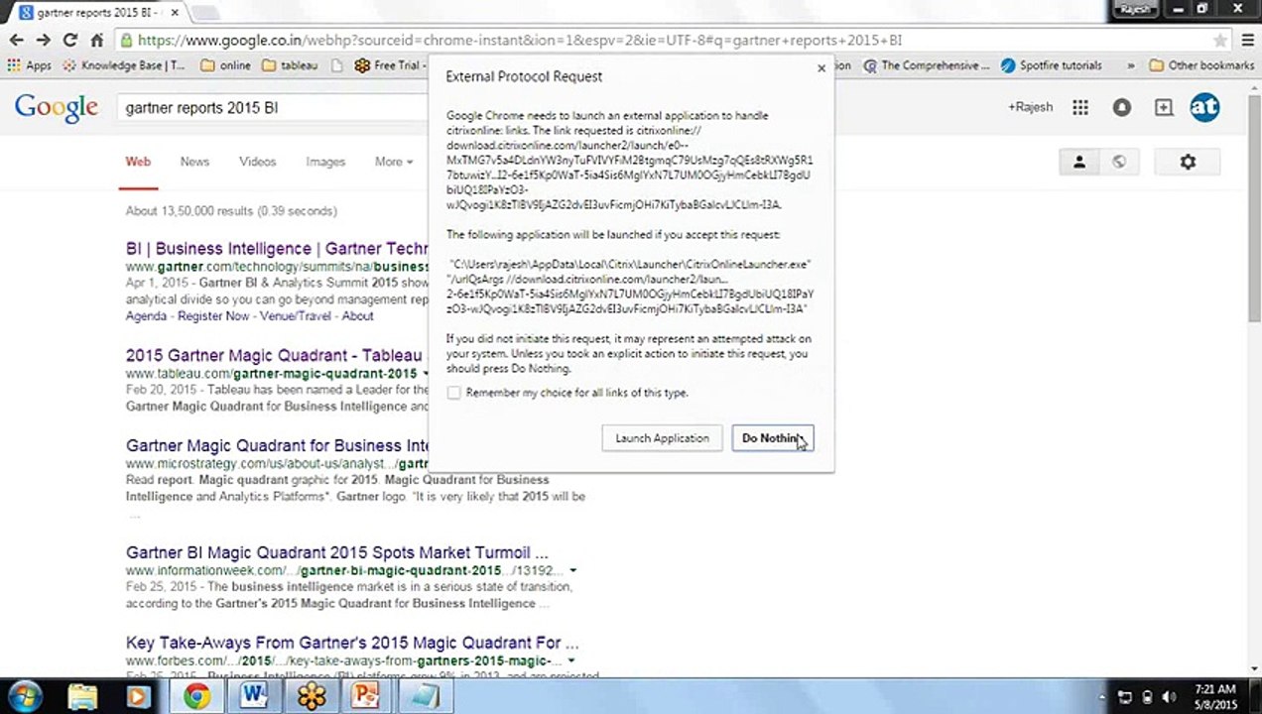The width and height of the screenshot is (1262, 714).
Task: Expand the More search options dropdown
Action: click(x=393, y=162)
